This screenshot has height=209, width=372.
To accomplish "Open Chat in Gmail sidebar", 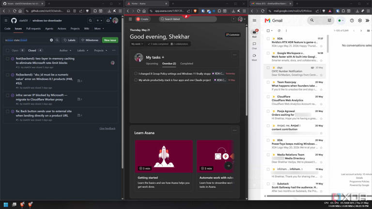I will 254,45.
